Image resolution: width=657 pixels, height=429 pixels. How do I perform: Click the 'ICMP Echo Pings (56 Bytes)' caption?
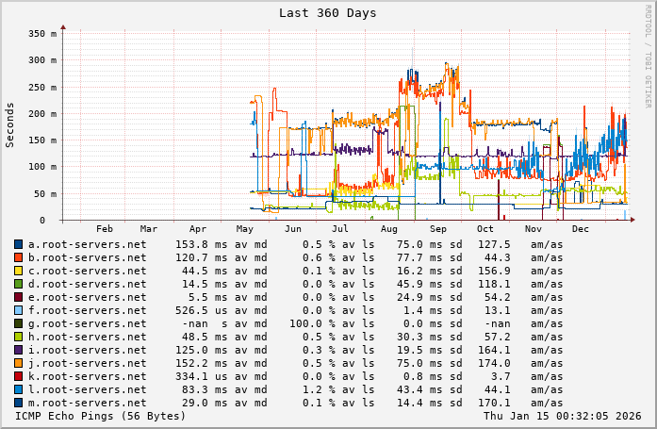pyautogui.click(x=101, y=416)
